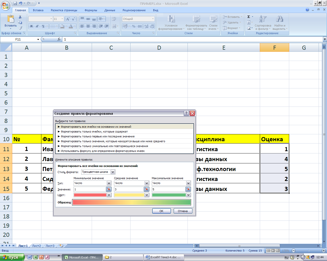The height and width of the screenshot is (261, 327).
Task: Open the Conditional Formatting (Условное форматирование) menu
Action: (x=171, y=23)
